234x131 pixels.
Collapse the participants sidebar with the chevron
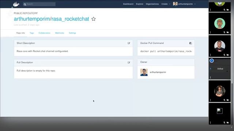[x=231, y=127]
